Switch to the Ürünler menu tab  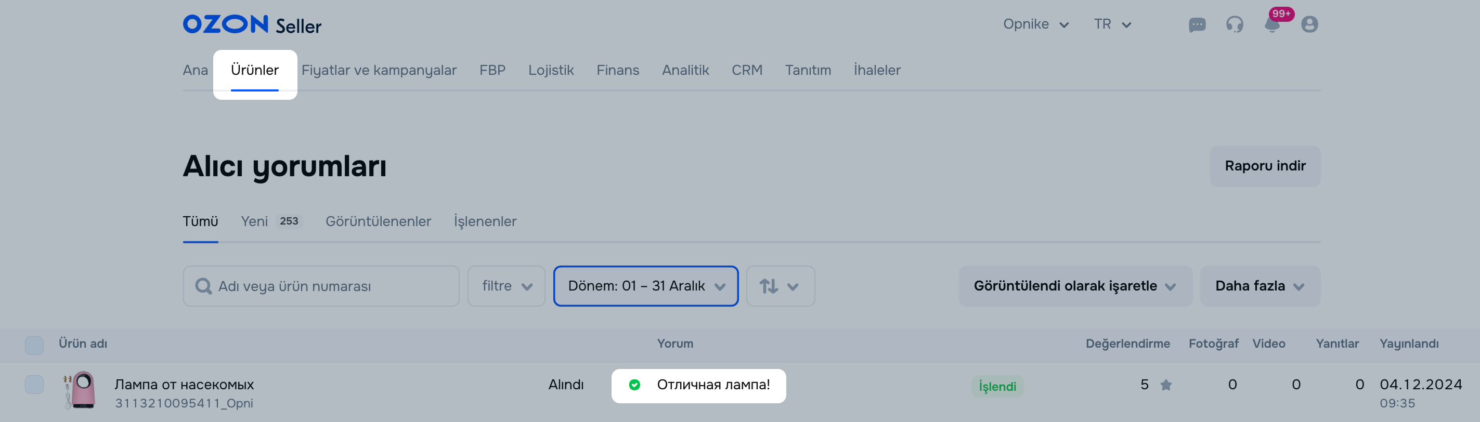tap(254, 71)
